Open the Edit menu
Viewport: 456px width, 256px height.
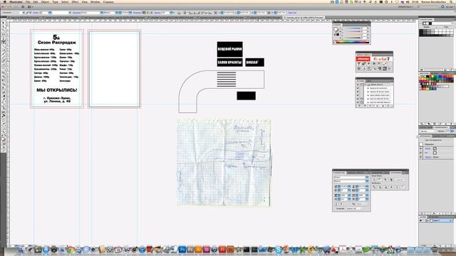tap(36, 1)
